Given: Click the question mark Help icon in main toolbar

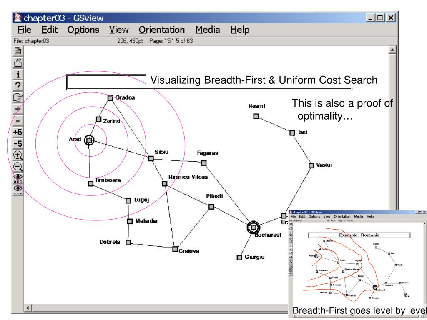Looking at the screenshot, I should pyautogui.click(x=18, y=86).
